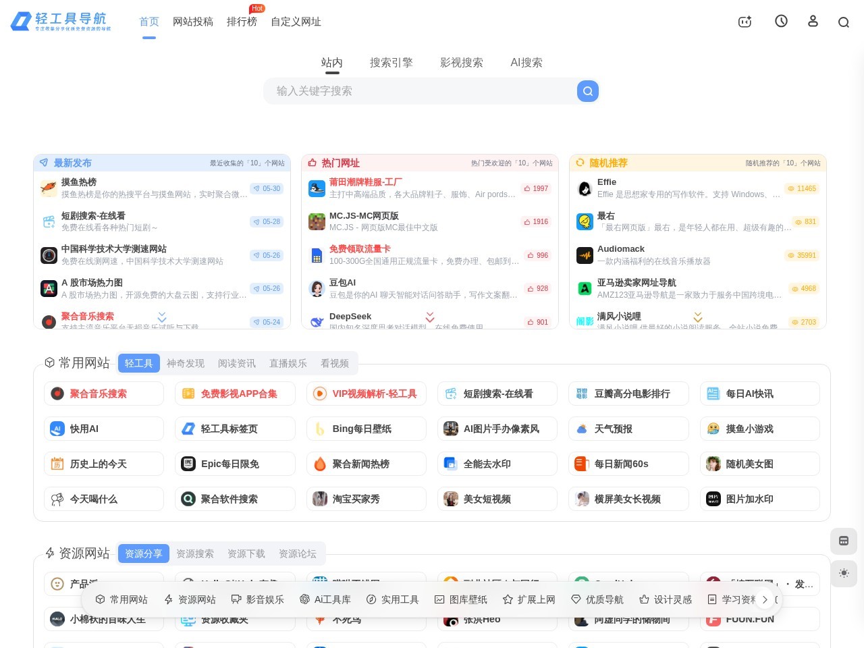
Task: Expand the 随机推荐 list with the down chevron
Action: [x=698, y=317]
